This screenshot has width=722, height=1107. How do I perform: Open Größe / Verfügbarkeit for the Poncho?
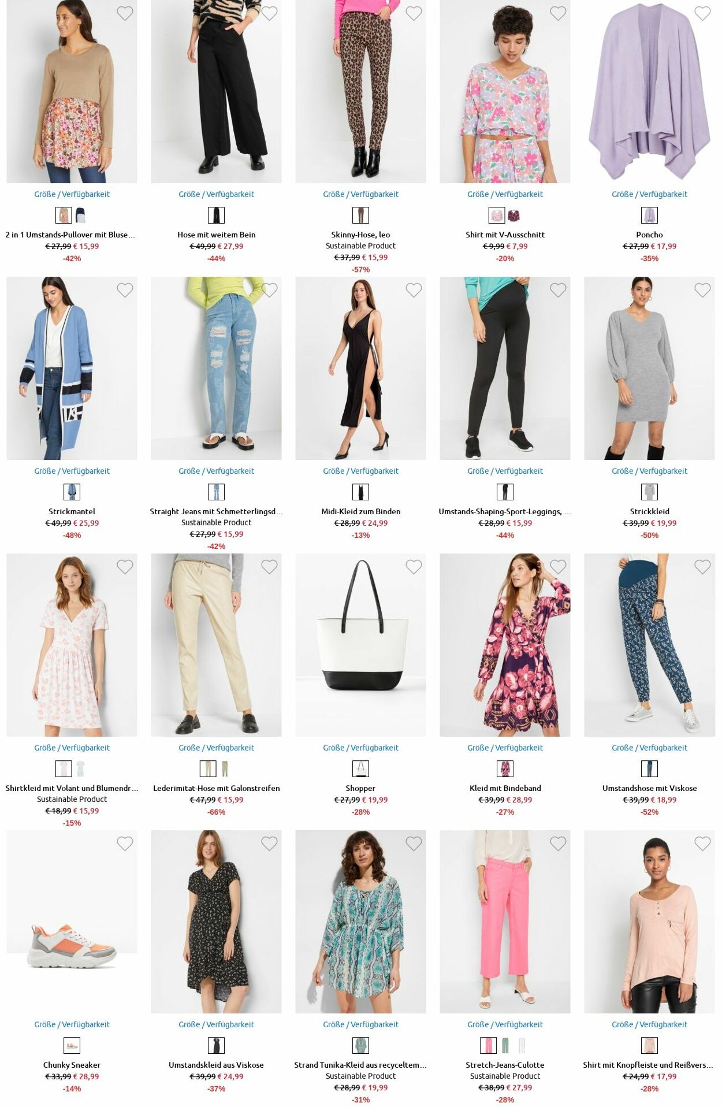coord(649,194)
